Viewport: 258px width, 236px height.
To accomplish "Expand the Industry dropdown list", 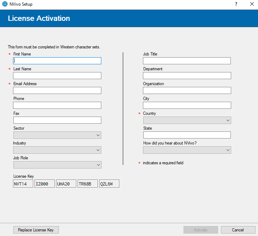I will tap(57, 150).
